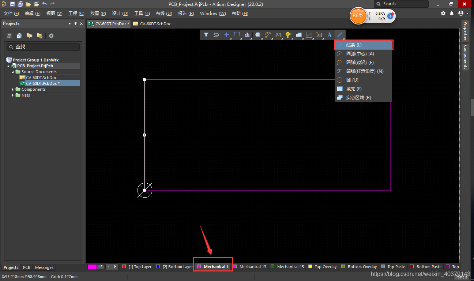
Task: Click the top Search box
Action: click(401, 4)
